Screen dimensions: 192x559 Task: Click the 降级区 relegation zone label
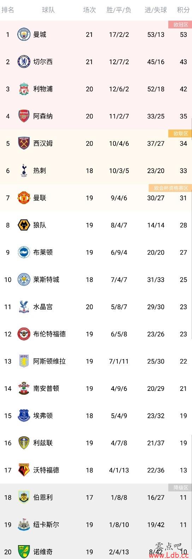pyautogui.click(x=180, y=488)
